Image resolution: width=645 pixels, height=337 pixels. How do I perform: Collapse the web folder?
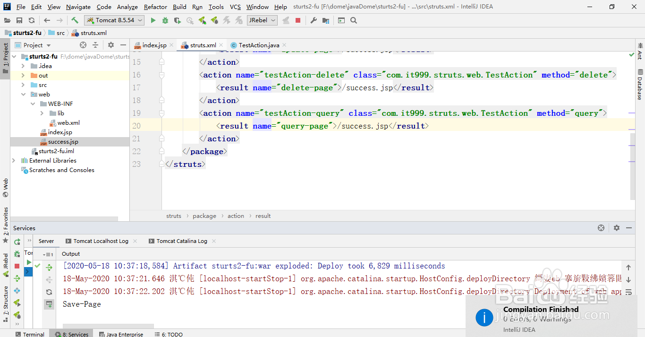tap(23, 95)
